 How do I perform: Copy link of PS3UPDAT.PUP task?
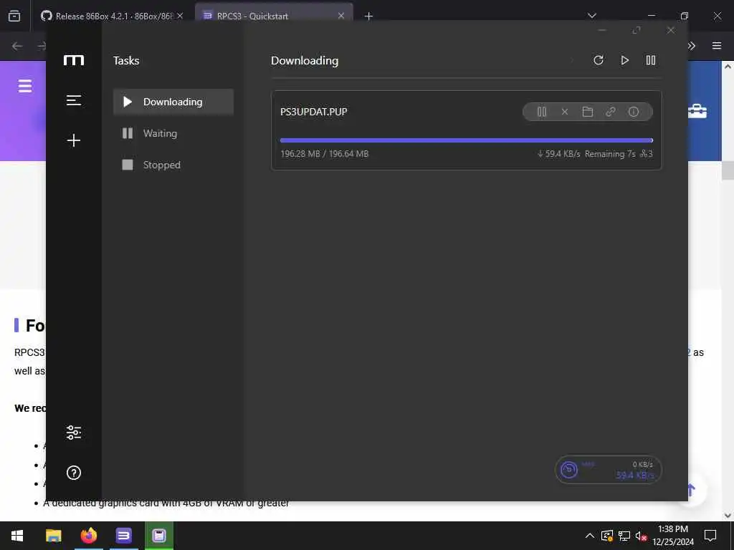pos(611,112)
